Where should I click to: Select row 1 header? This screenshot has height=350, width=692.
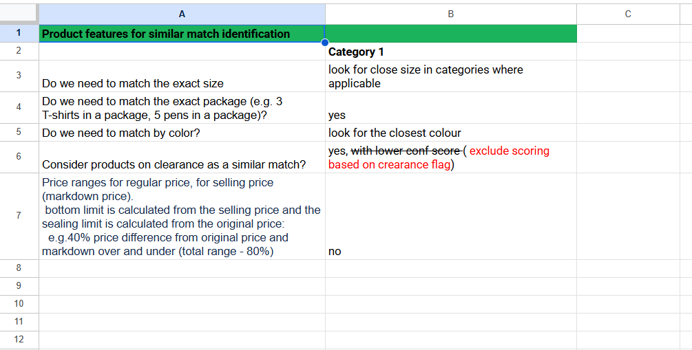[x=19, y=33]
